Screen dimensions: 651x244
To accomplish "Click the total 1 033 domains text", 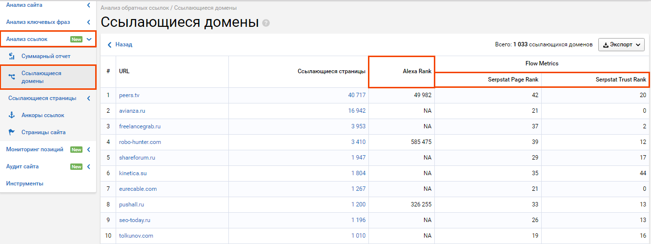I will coord(544,44).
